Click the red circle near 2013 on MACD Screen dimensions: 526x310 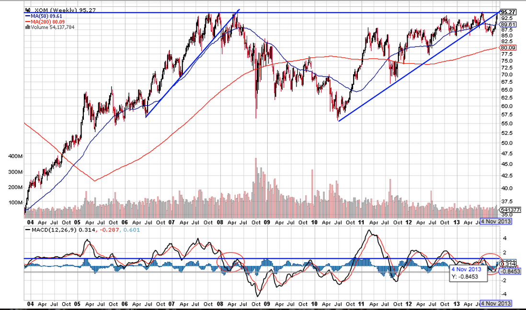coord(491,264)
